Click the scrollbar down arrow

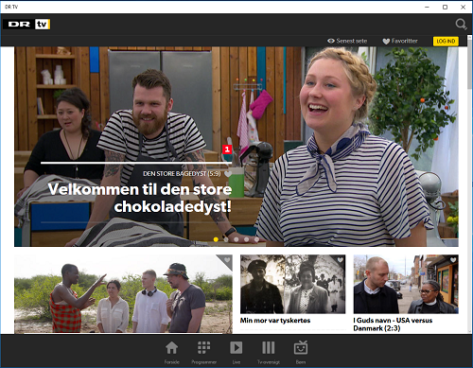[x=469, y=331]
